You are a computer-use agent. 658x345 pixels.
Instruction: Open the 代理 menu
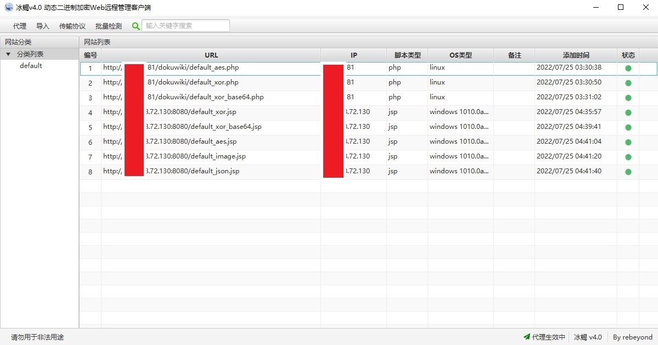tap(20, 26)
